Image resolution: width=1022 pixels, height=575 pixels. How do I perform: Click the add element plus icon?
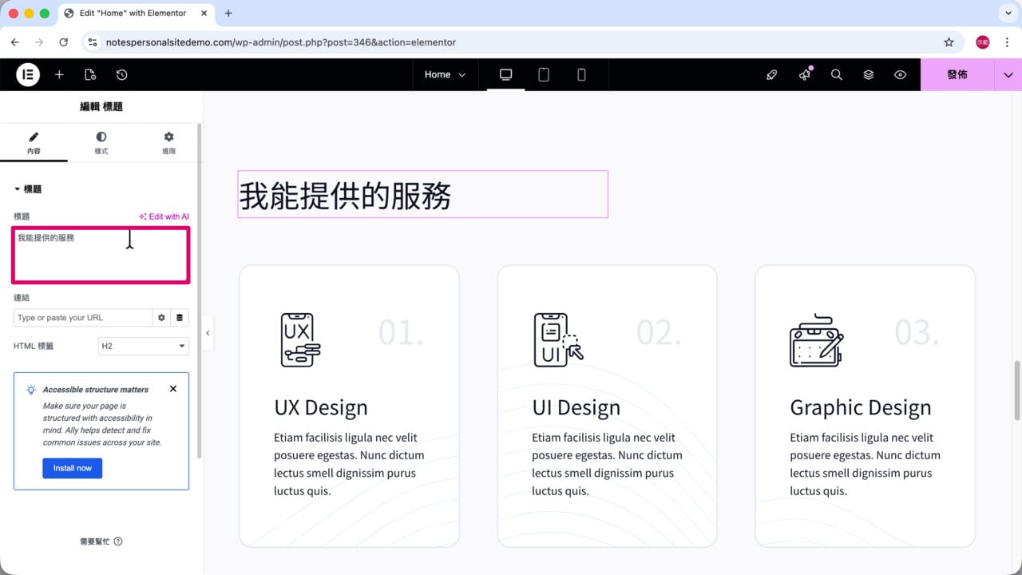coord(59,74)
